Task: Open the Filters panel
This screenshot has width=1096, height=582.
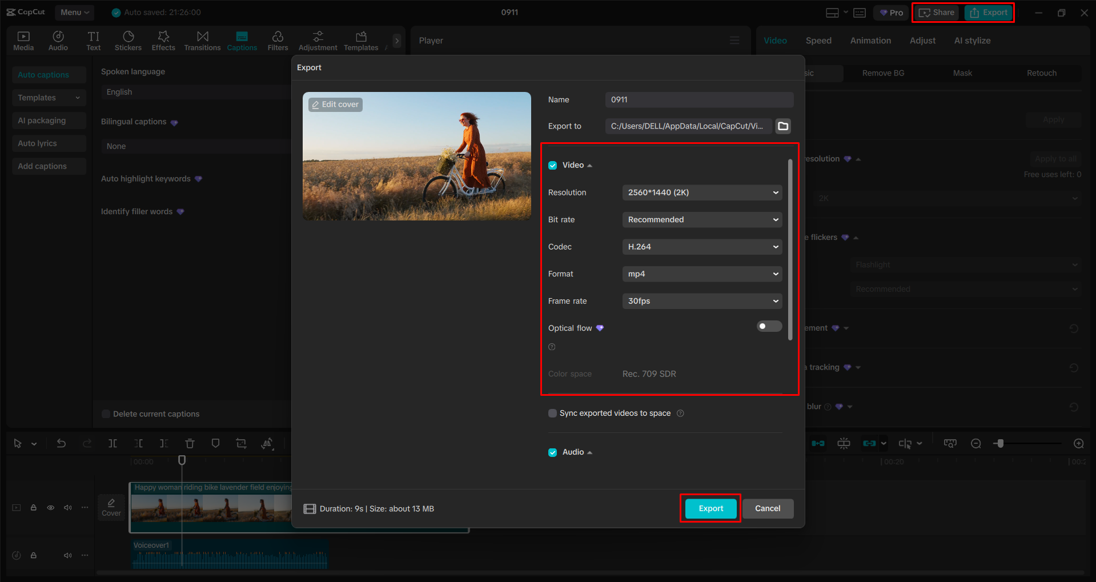Action: [x=278, y=41]
